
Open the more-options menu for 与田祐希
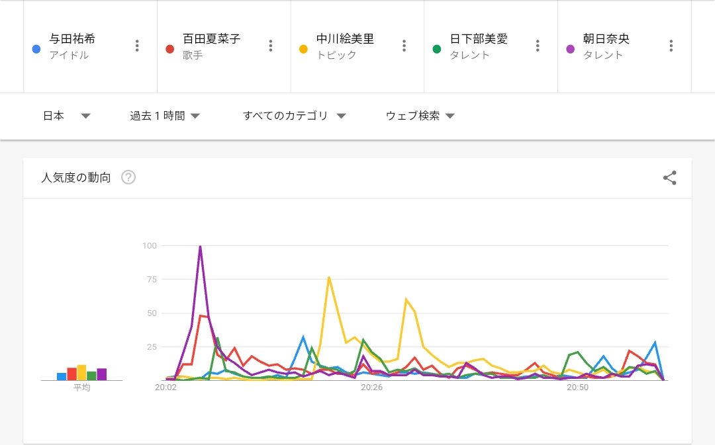point(137,46)
